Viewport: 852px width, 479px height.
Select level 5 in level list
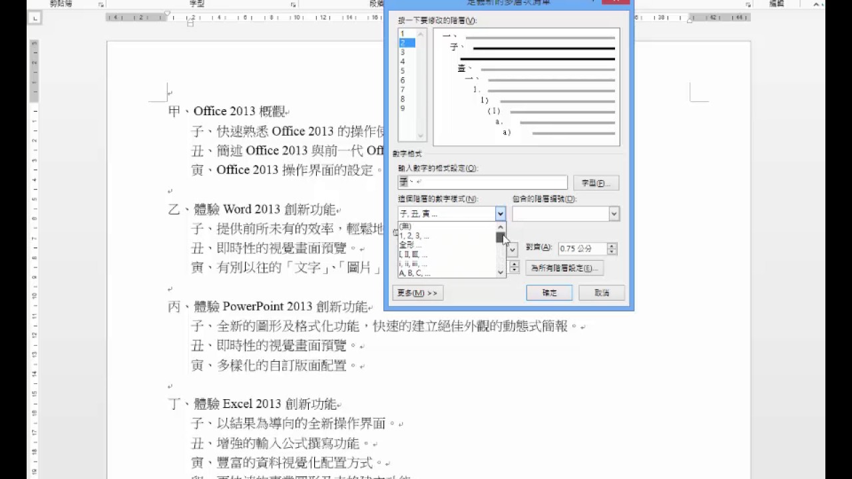click(x=407, y=71)
